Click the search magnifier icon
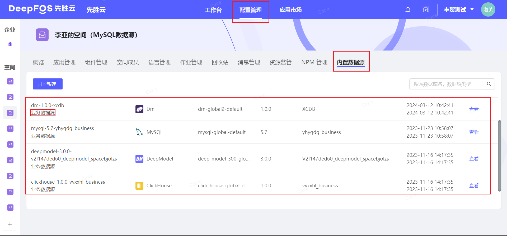 (489, 84)
